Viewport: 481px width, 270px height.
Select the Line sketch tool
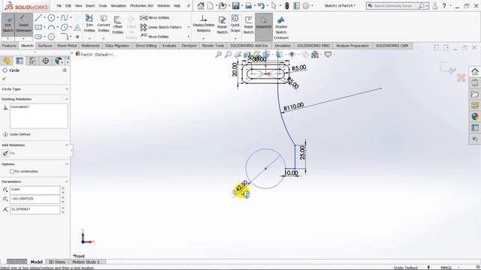pos(38,18)
